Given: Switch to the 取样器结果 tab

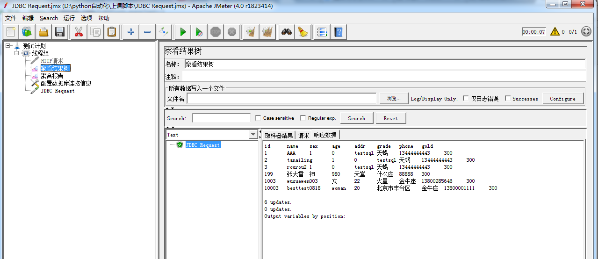Looking at the screenshot, I should coord(279,136).
